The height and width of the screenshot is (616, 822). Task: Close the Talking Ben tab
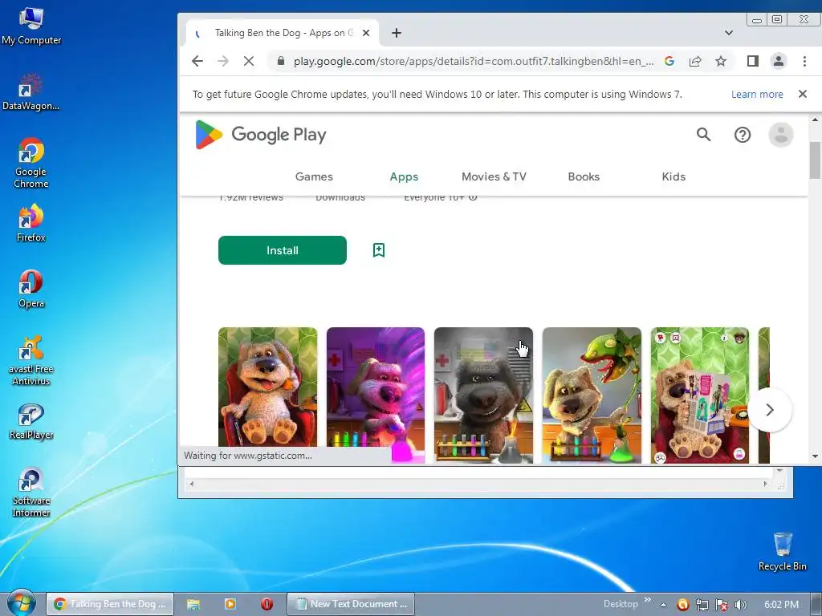point(366,33)
